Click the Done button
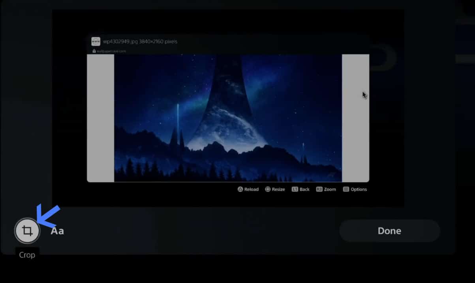The image size is (475, 283). (389, 231)
